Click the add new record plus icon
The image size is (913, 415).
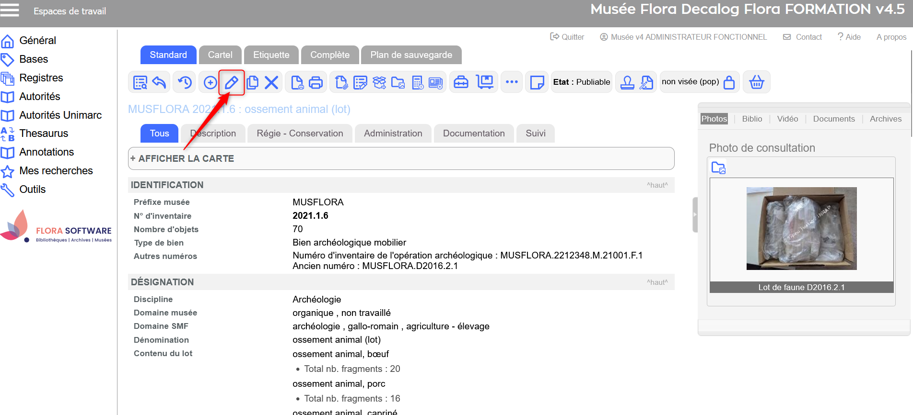tap(210, 82)
